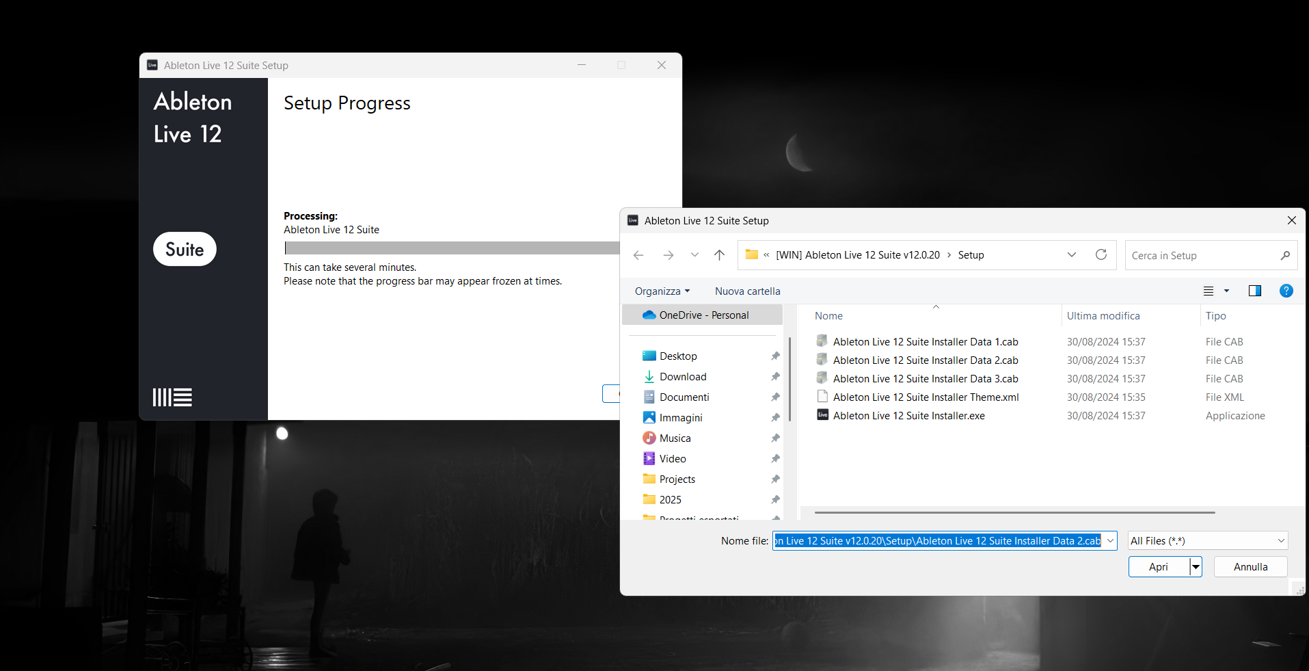1309x671 pixels.
Task: Toggle the preview pane icon
Action: point(1255,291)
